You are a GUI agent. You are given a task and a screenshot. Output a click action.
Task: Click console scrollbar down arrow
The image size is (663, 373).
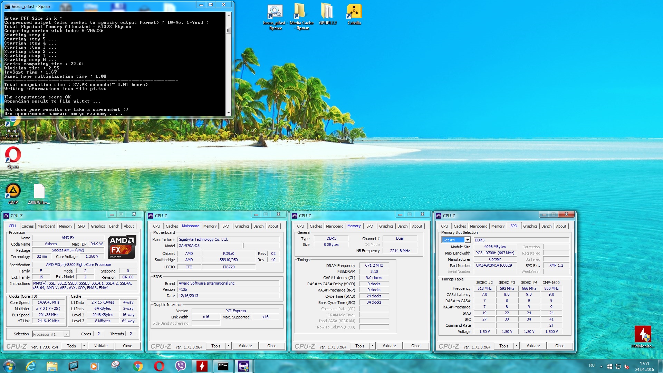pos(228,113)
